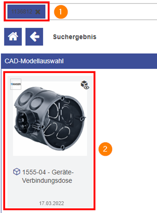This screenshot has width=157, height=213.
Task: Click the empty card area above the date
Action: tap(50, 192)
